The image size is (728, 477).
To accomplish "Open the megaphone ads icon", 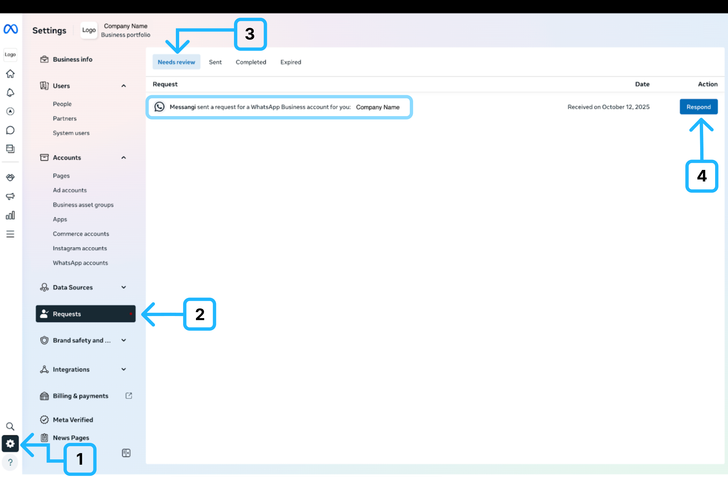I will coord(10,197).
